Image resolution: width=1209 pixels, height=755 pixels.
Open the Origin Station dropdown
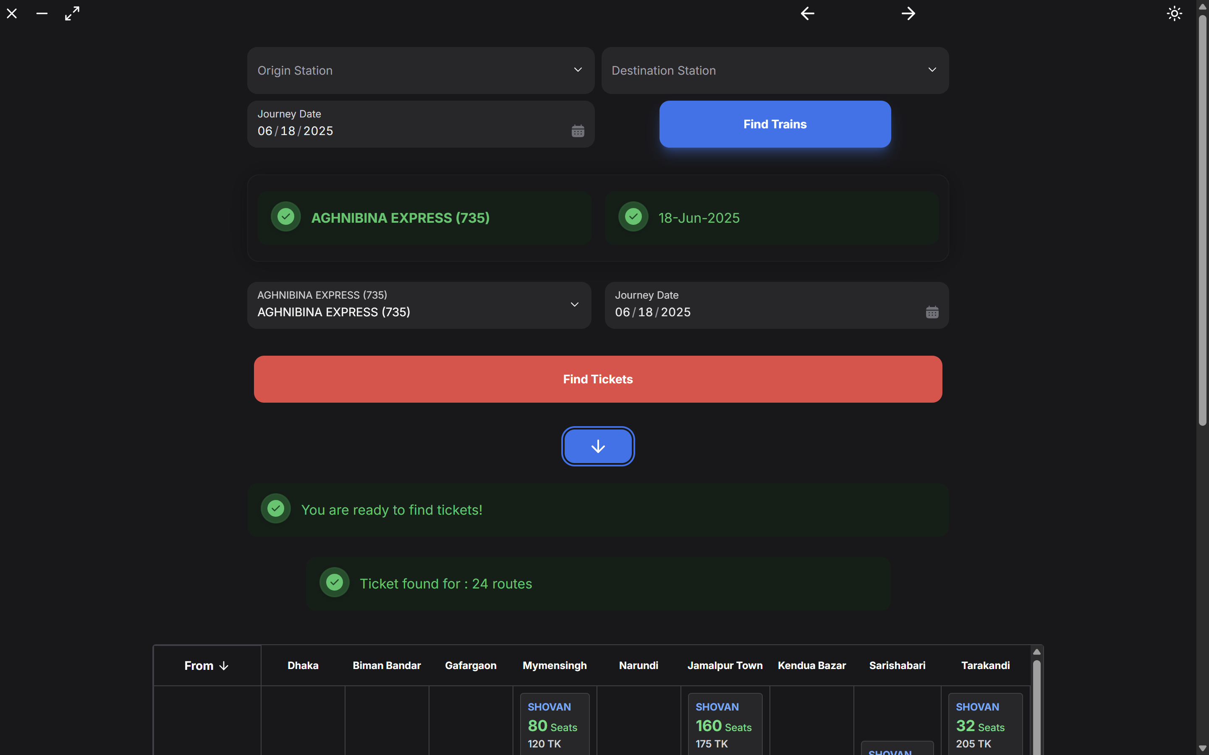tap(421, 70)
